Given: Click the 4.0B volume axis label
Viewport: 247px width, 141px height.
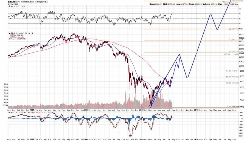Looking at the screenshot, I should pyautogui.click(x=5, y=84).
